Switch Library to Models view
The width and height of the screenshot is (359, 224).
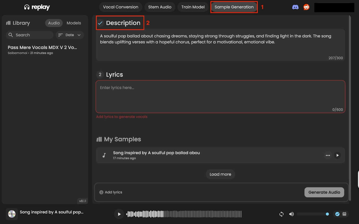click(74, 23)
